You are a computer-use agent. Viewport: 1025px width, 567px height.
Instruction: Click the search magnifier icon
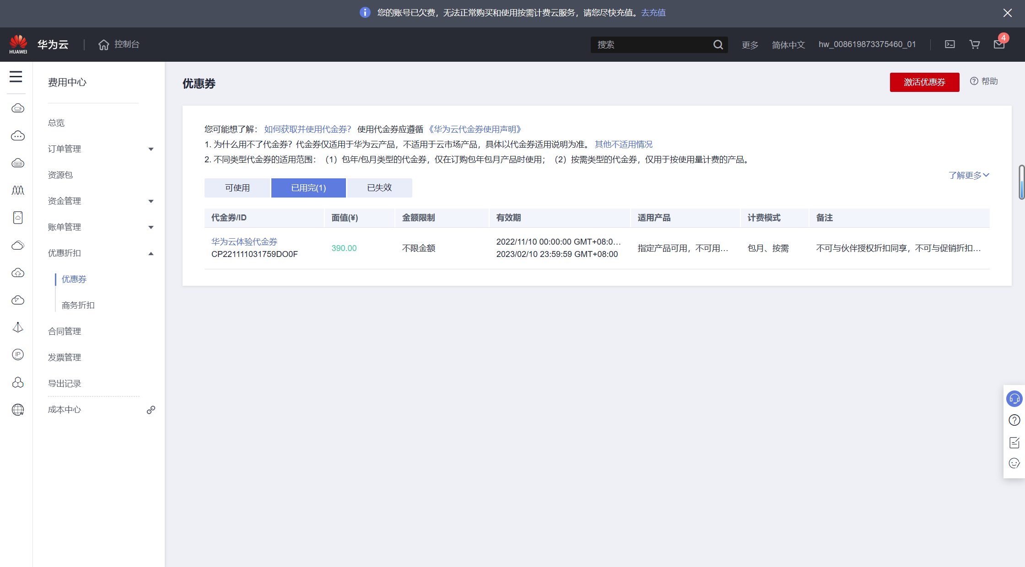(718, 44)
